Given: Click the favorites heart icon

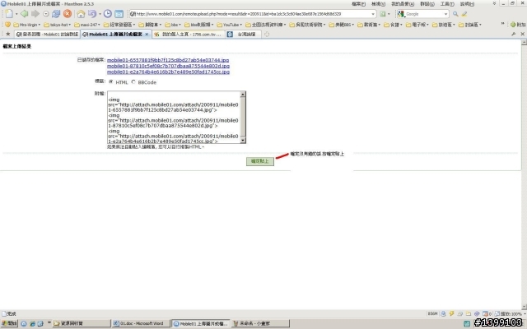Looking at the screenshot, I should coord(7,25).
